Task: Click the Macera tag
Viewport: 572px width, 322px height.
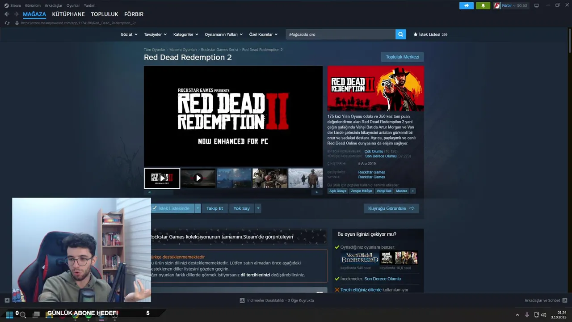Action: [402, 191]
